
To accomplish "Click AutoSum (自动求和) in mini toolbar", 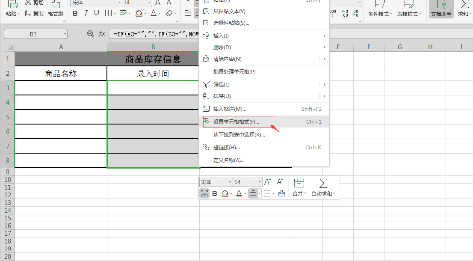I will pos(323,187).
